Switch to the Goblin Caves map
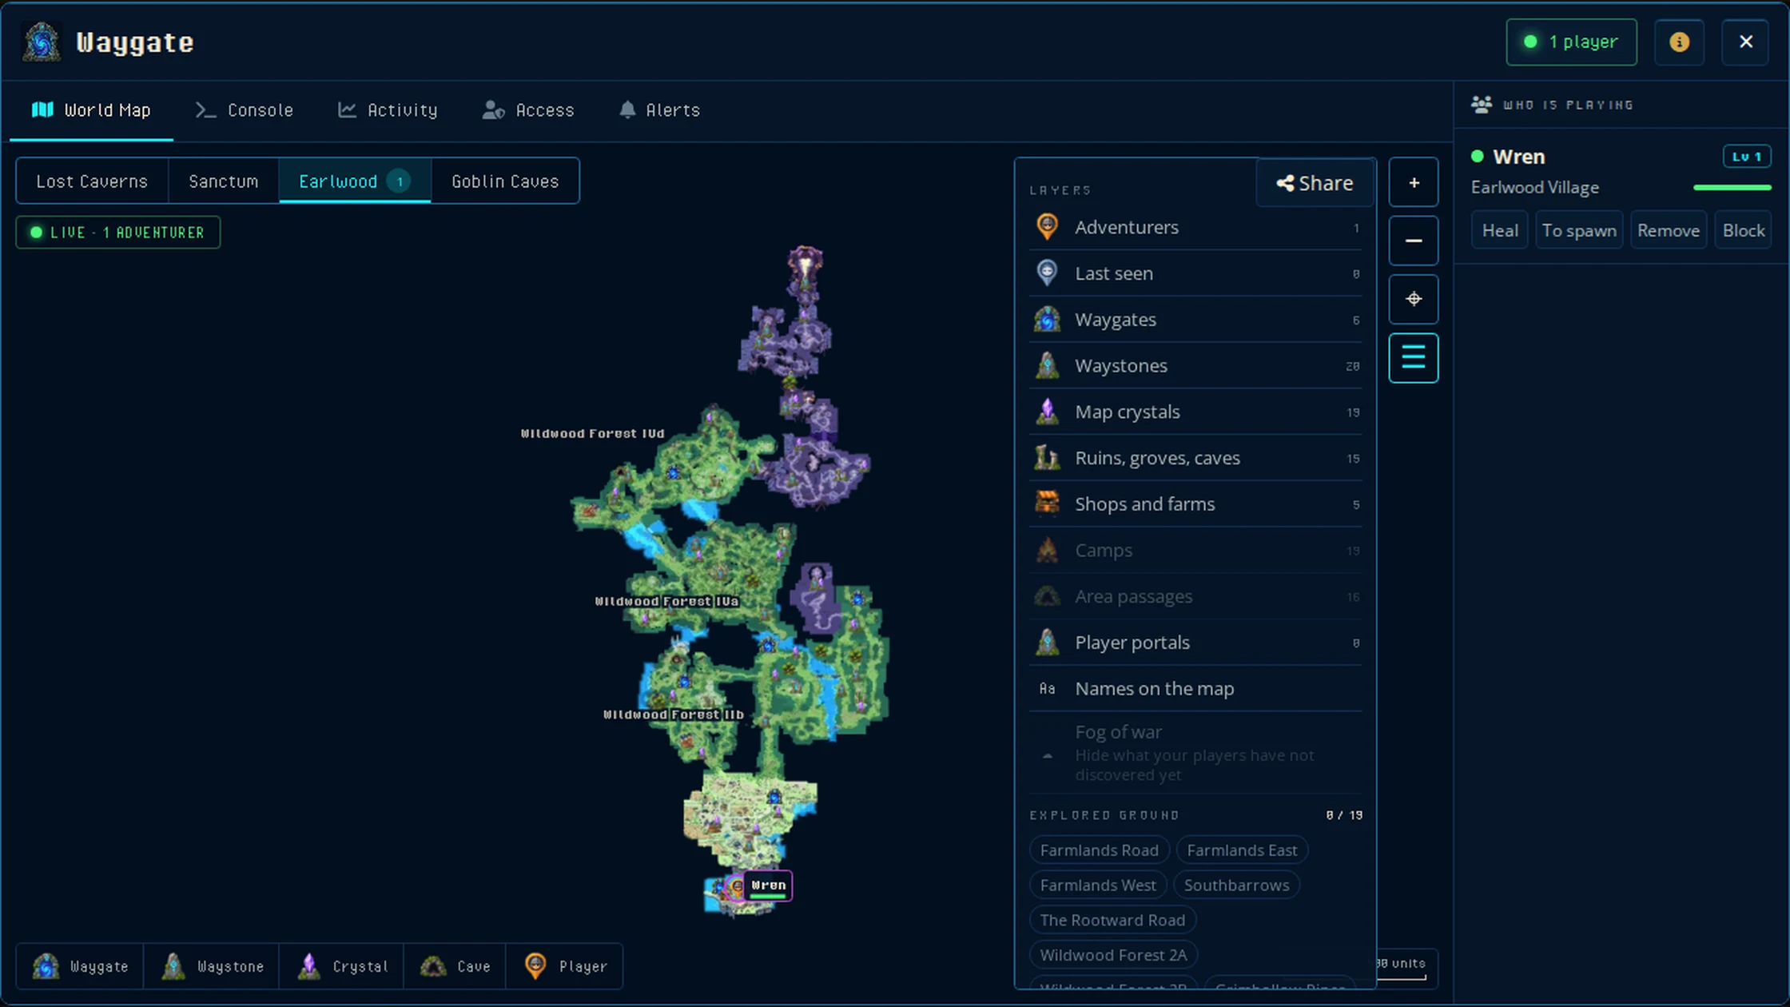1790x1007 pixels. click(x=505, y=181)
